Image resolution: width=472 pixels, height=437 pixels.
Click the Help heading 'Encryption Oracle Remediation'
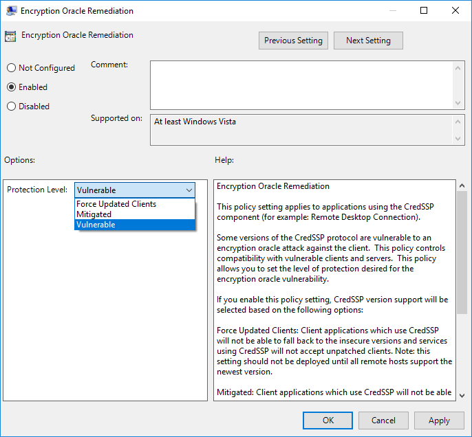(x=273, y=186)
